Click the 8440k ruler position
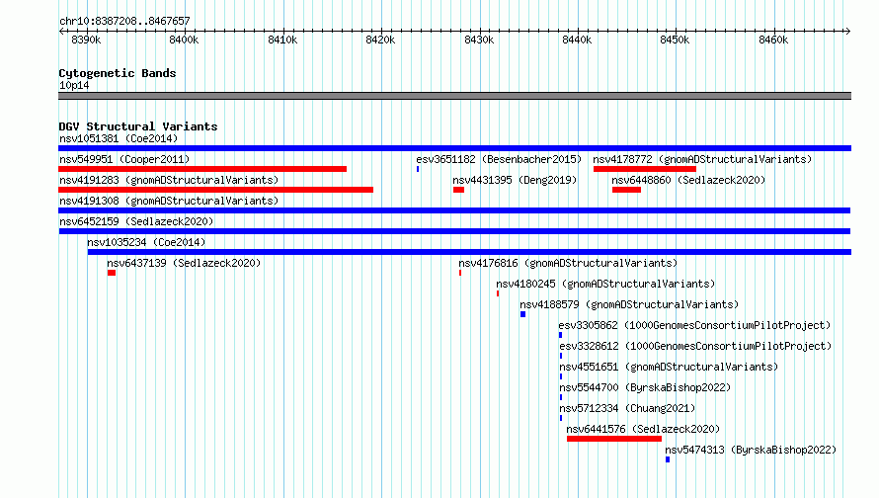The height and width of the screenshot is (498, 879). (577, 40)
